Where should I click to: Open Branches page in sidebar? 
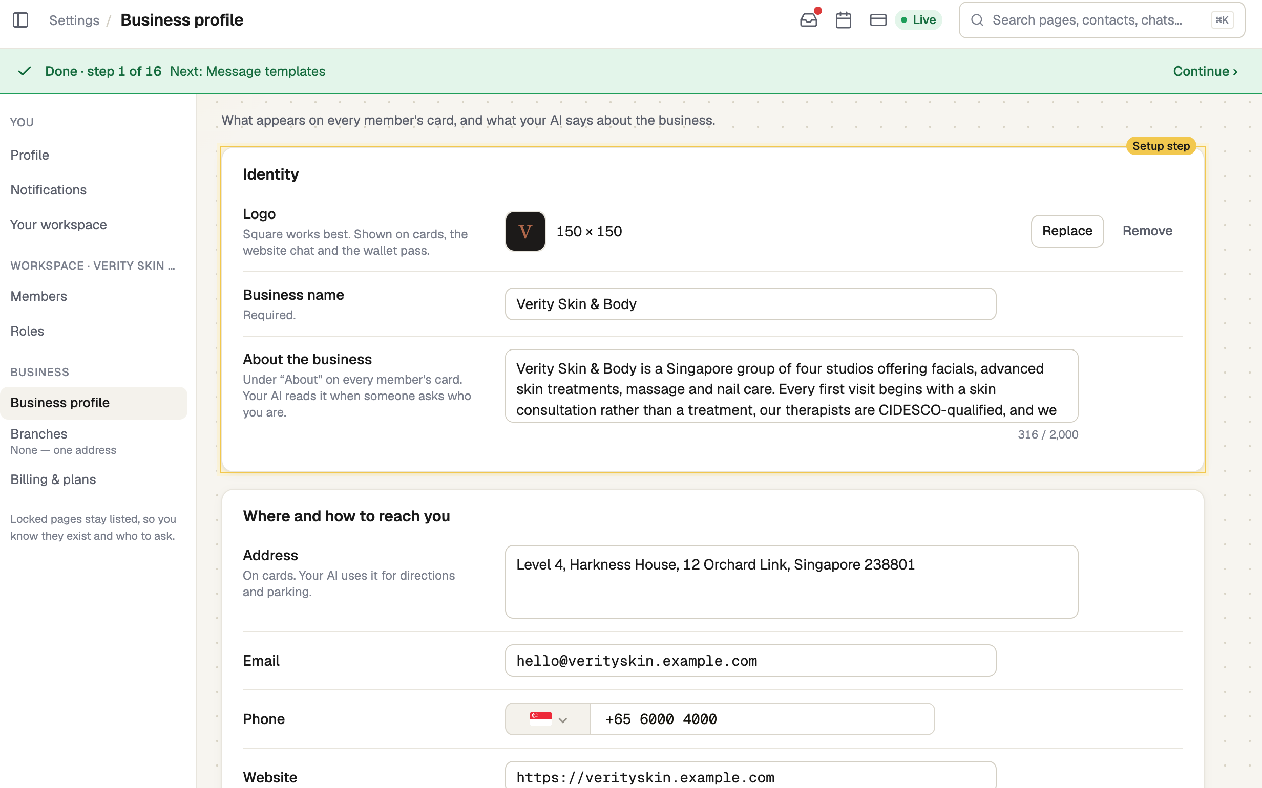94,441
